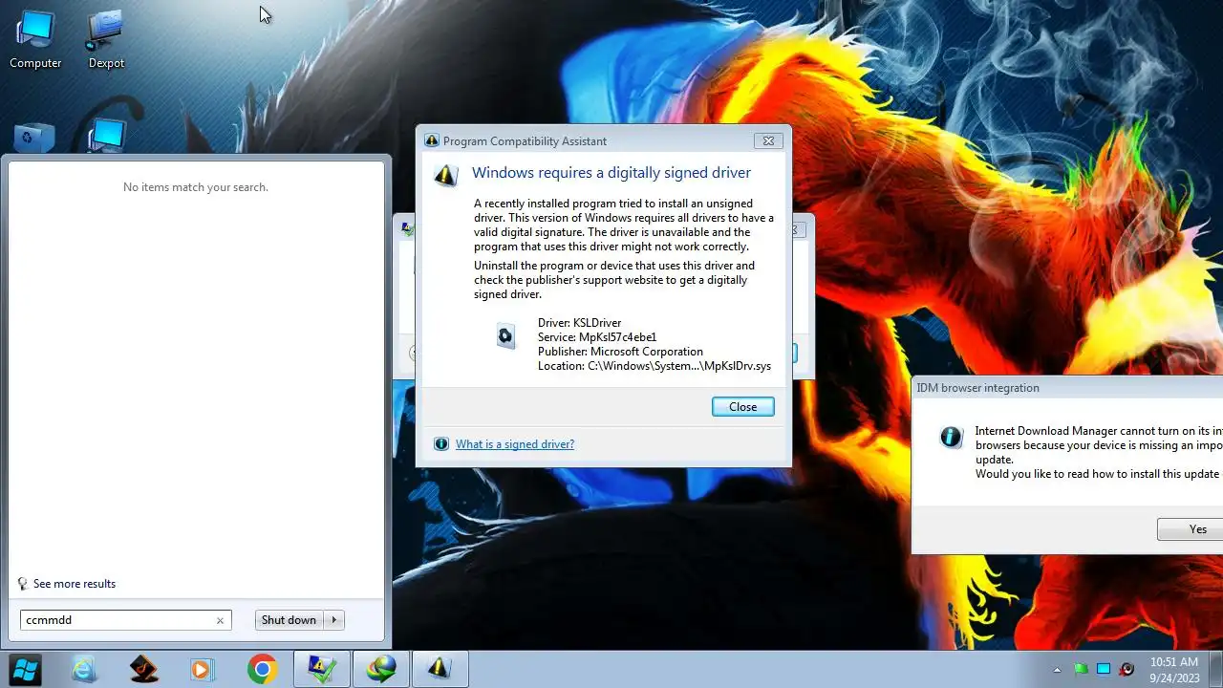
Task: Launch Google Chrome from the taskbar
Action: [262, 669]
